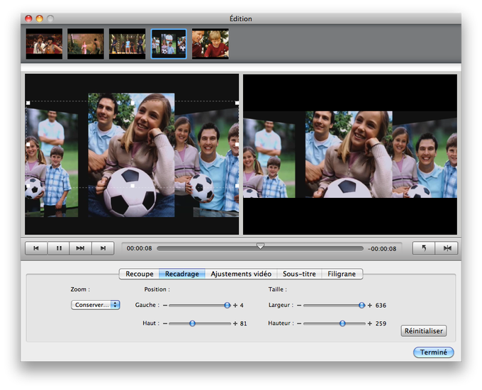Click the elapsed time 00:00:08 label

point(139,248)
